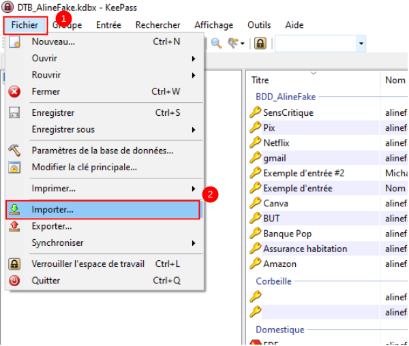This screenshot has height=346, width=409.
Task: Click the key icon of BUT
Action: pos(256,218)
